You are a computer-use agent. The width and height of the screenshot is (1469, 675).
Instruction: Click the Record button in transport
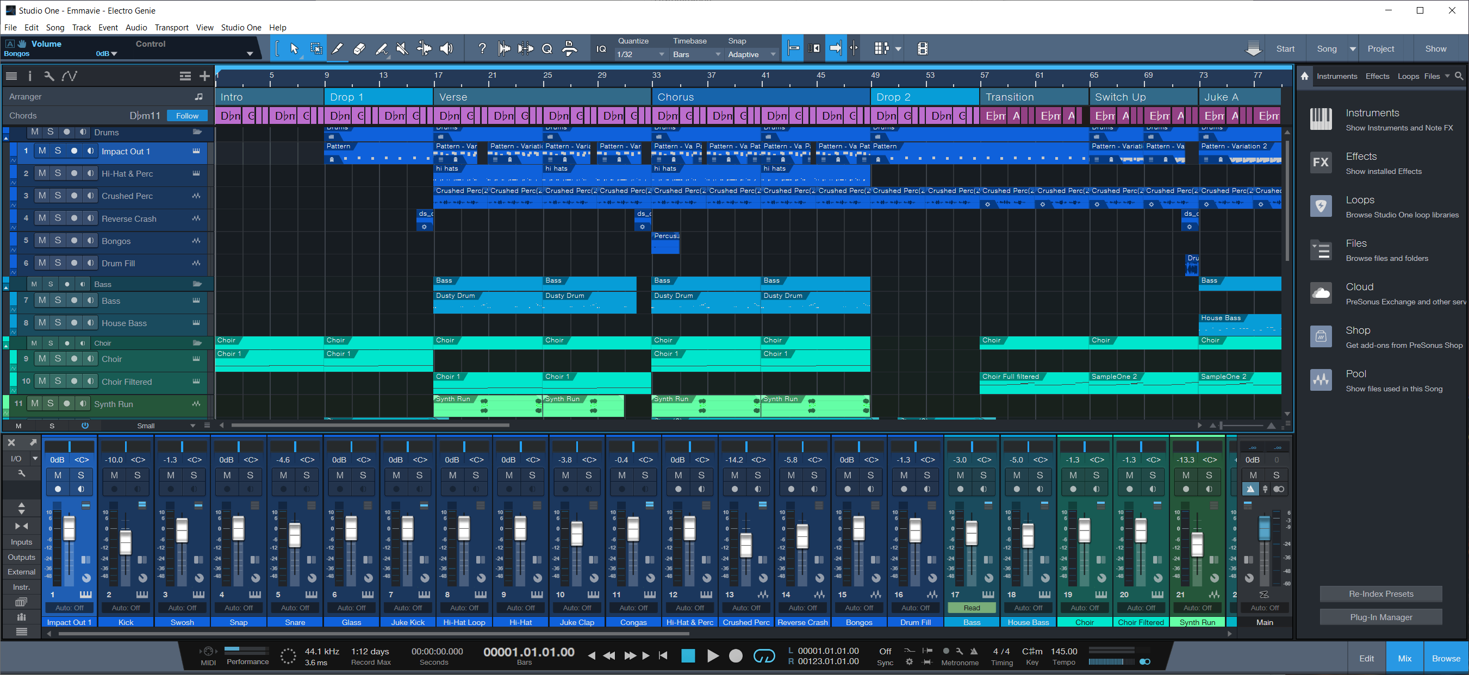pos(736,656)
